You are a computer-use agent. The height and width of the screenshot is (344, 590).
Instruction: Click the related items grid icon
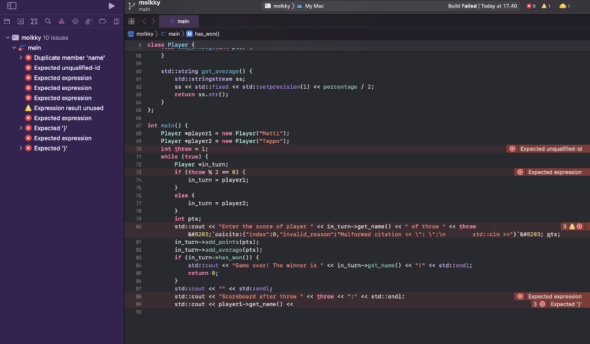click(x=132, y=21)
